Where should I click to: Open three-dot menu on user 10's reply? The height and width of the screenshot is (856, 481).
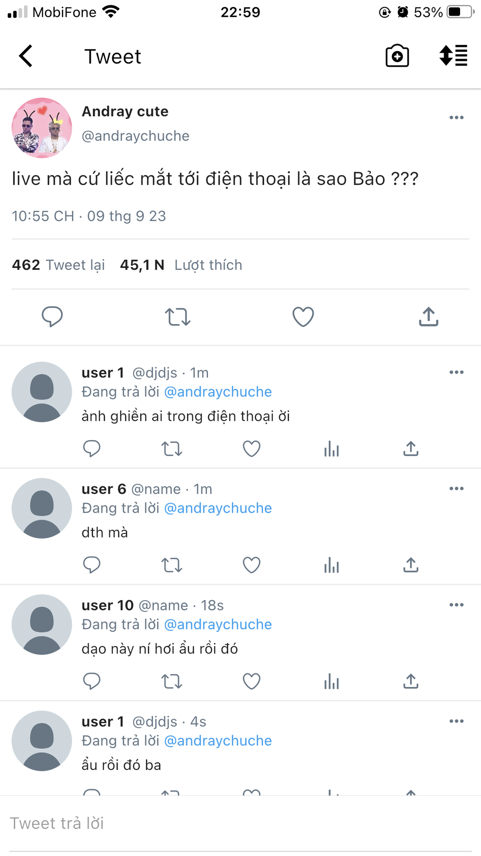click(456, 605)
